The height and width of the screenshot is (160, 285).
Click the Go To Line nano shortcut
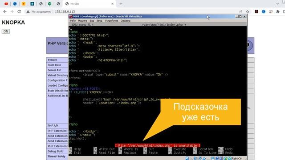[205, 153]
